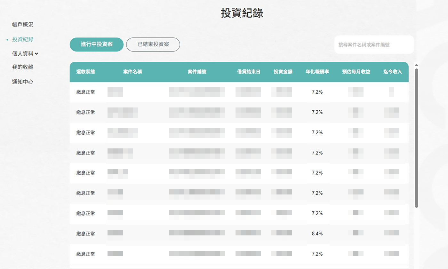448x269 pixels.
Task: Click the table scrollbar up arrow
Action: tap(416, 65)
